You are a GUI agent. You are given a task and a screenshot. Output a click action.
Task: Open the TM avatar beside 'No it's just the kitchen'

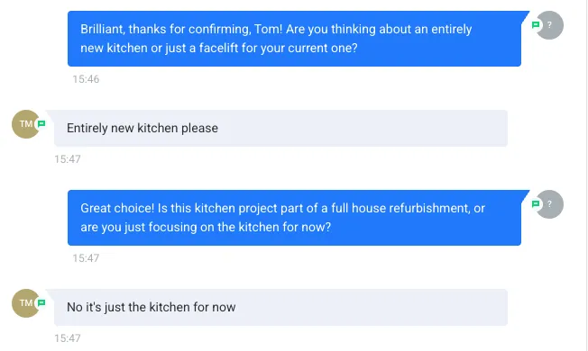[x=26, y=303]
